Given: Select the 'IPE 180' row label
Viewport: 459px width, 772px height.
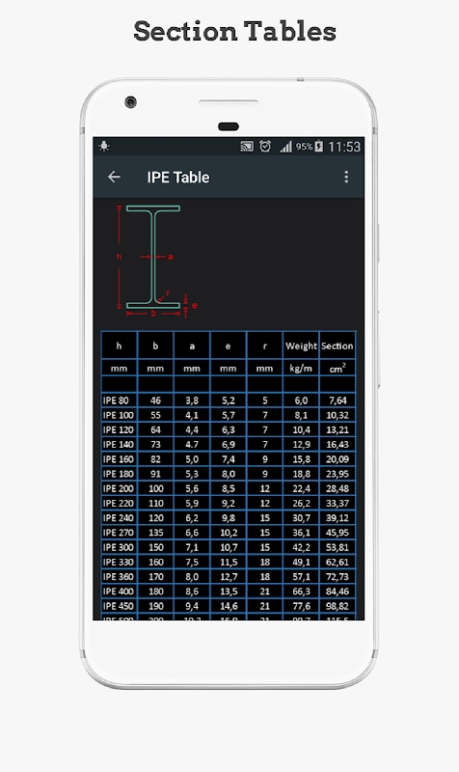Looking at the screenshot, I should pos(118,474).
